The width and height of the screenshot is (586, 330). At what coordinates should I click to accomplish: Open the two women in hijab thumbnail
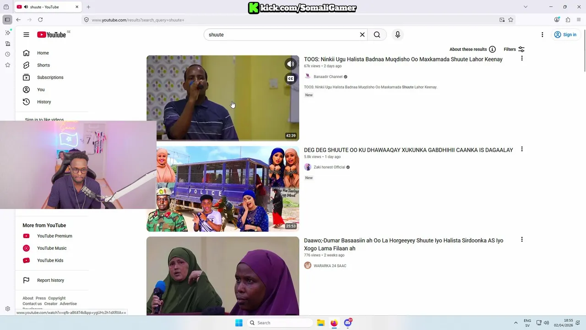pyautogui.click(x=222, y=276)
